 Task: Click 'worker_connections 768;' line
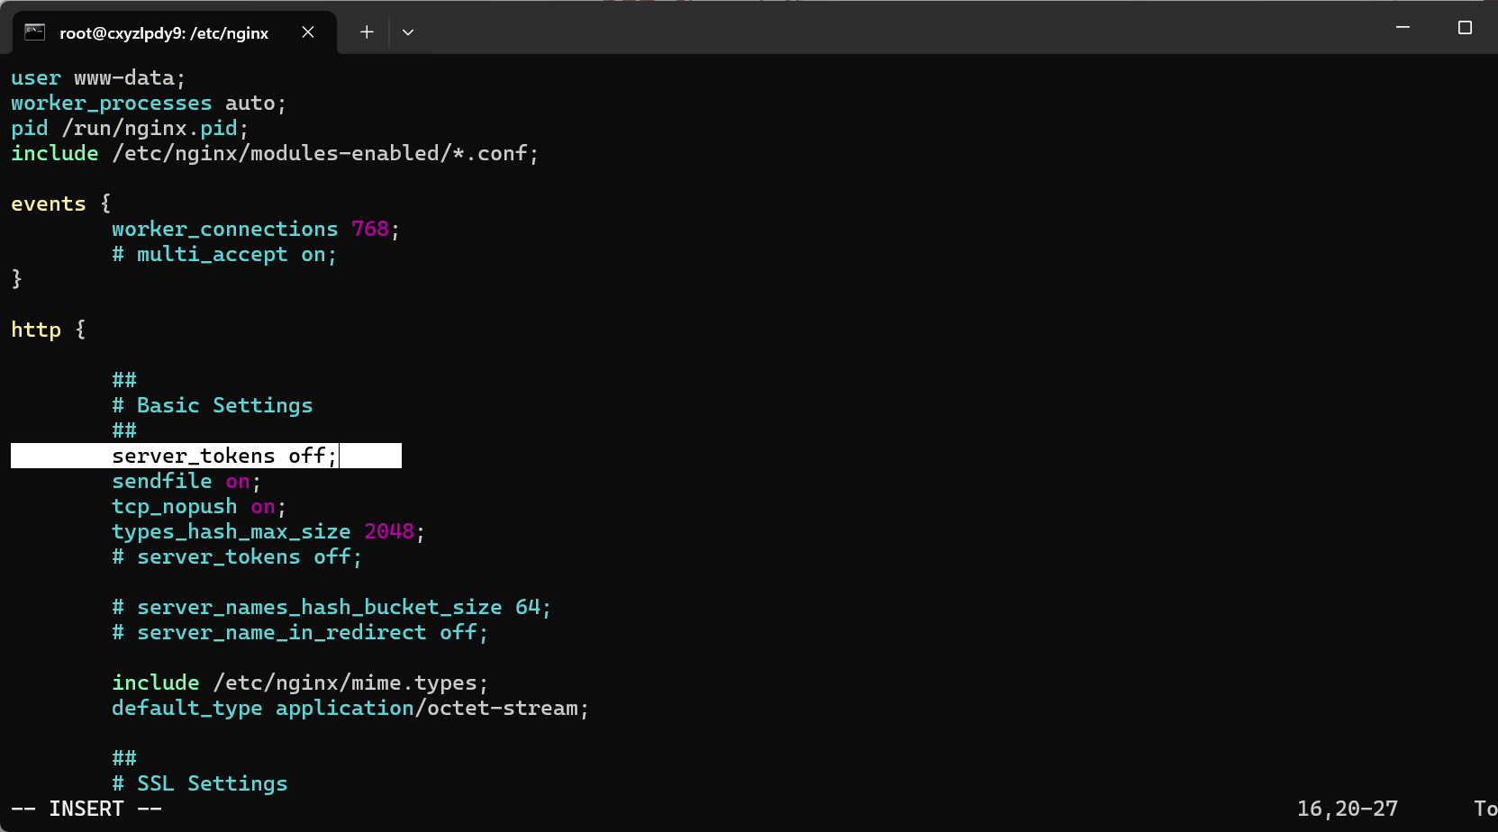point(256,230)
